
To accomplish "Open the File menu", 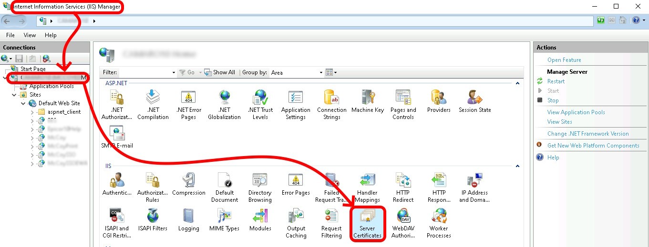I will point(10,35).
